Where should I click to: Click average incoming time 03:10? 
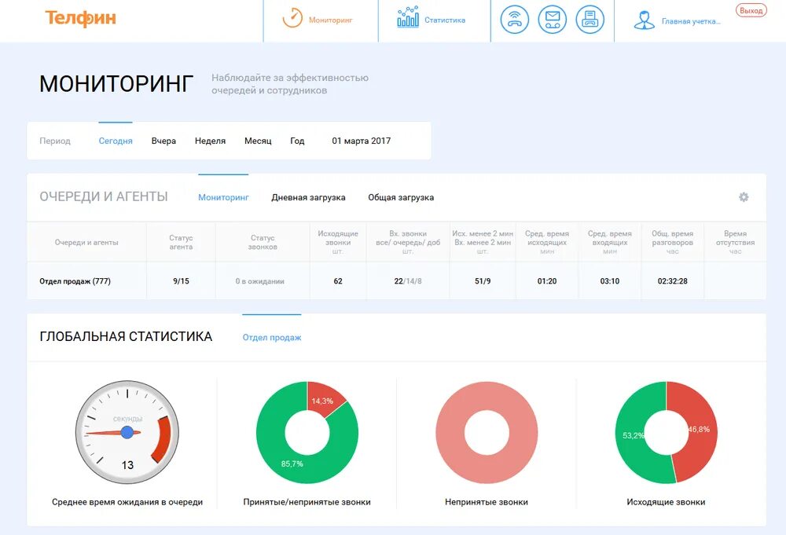(x=610, y=281)
